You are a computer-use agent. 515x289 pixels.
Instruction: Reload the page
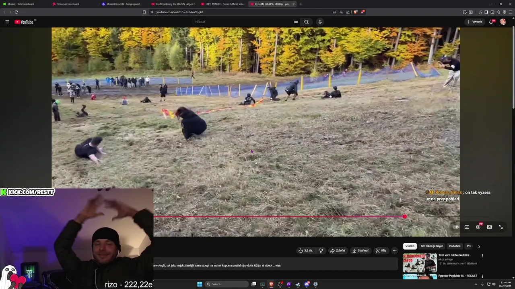pos(16,12)
